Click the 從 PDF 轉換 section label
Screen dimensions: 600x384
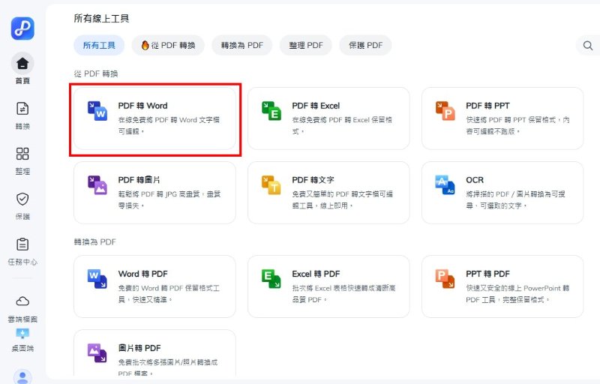tap(96, 73)
